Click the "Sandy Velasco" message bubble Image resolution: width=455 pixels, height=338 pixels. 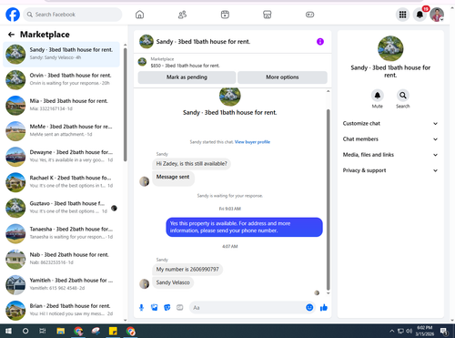coord(173,282)
